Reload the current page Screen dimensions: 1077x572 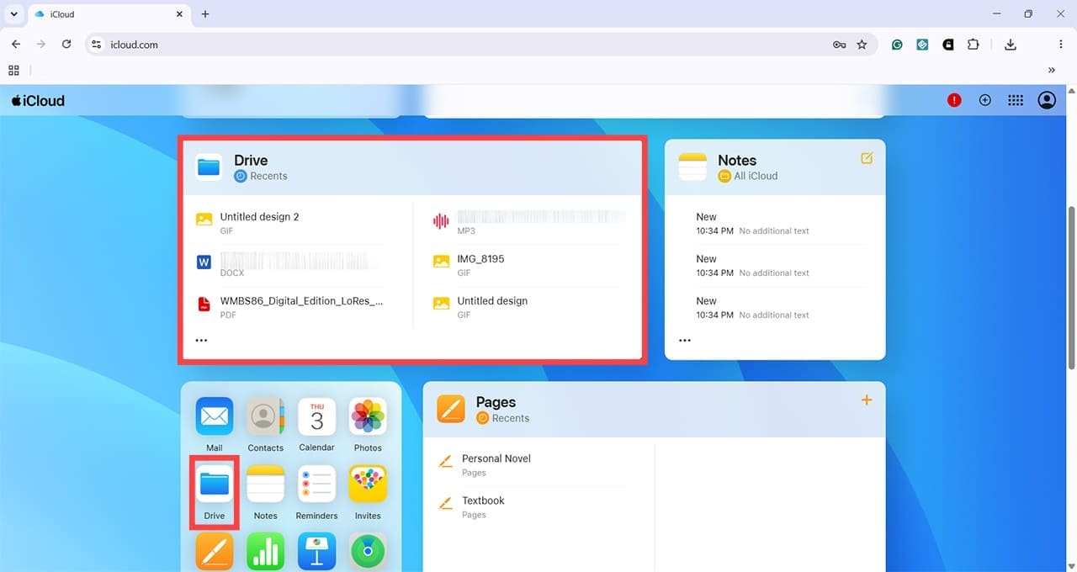tap(66, 45)
